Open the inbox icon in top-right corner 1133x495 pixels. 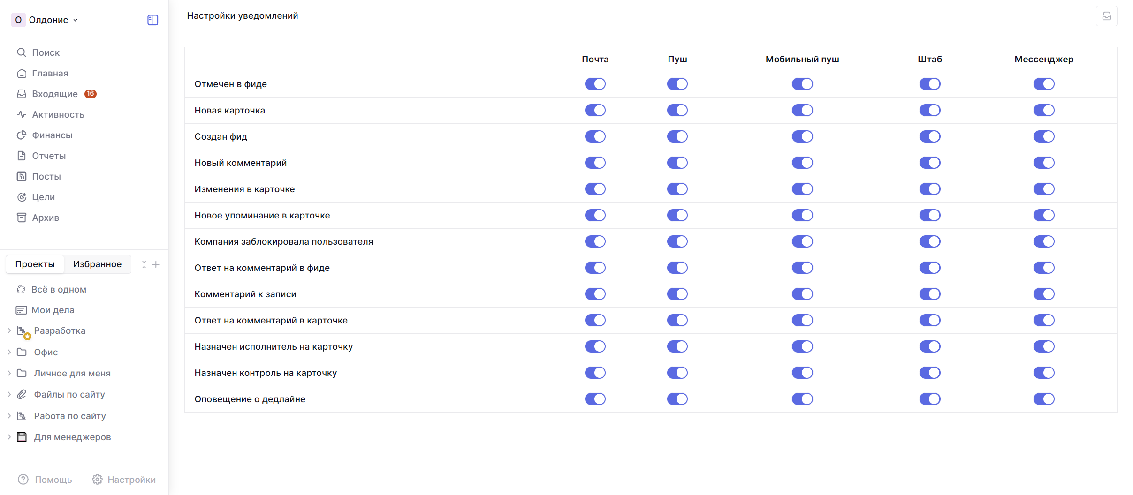click(x=1106, y=16)
